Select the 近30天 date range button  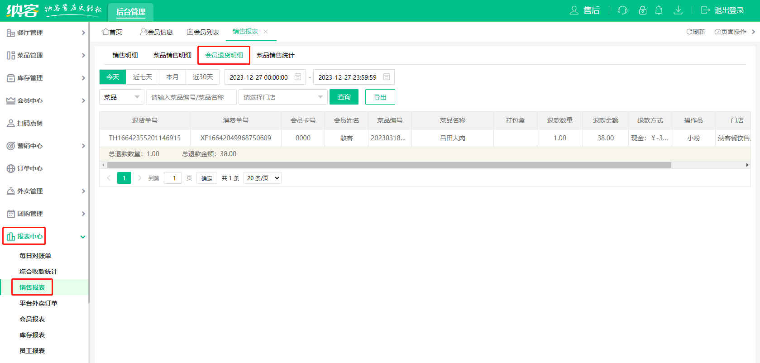pos(203,77)
